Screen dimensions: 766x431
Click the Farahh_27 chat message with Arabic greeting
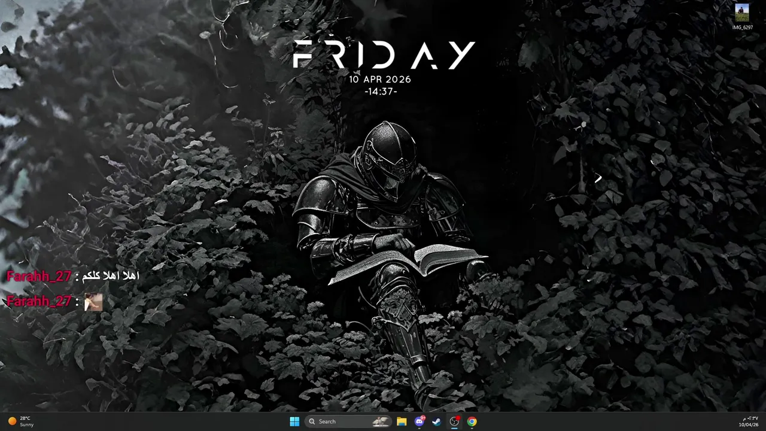tap(72, 276)
